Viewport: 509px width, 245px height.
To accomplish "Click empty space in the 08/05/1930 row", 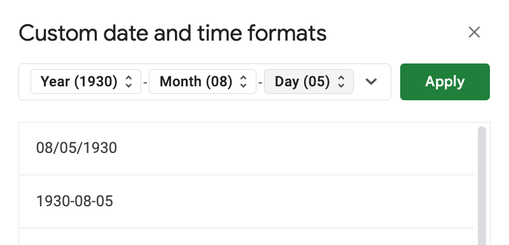I will coord(292,149).
